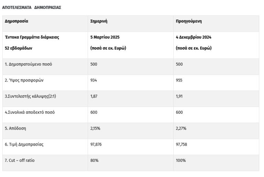Select the Συνολικά αποδεκτό ποσό label
264x177 pixels.
coord(30,112)
